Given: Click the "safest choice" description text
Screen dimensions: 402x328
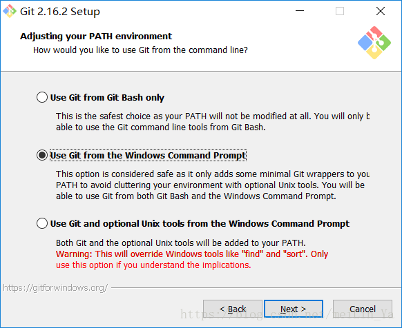Looking at the screenshot, I should click(x=213, y=121).
